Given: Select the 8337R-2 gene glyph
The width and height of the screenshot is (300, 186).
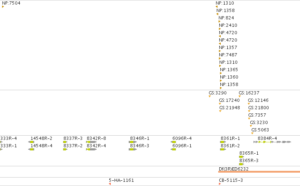Looking at the screenshot, I should 65,149.
